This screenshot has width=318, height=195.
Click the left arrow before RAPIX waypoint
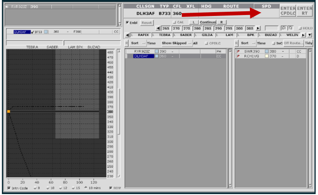click(x=127, y=35)
